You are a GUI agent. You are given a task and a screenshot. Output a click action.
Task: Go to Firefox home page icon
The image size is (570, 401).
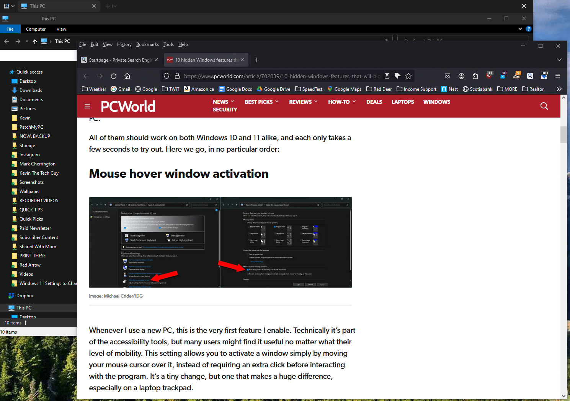(x=127, y=76)
